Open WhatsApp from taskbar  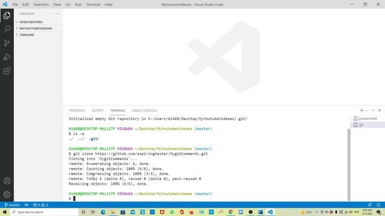pyautogui.click(x=172, y=212)
